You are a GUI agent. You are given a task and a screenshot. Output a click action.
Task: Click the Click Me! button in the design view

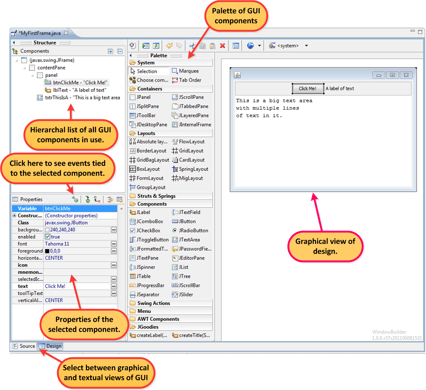pyautogui.click(x=308, y=88)
